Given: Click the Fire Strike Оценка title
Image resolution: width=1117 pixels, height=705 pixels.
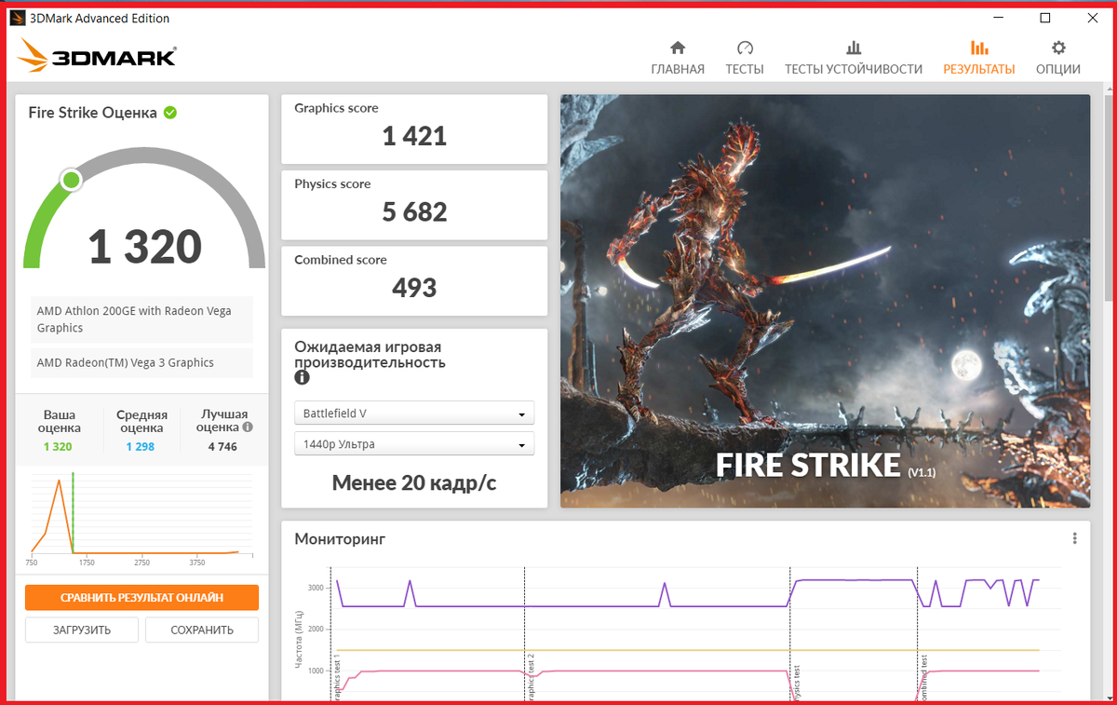Looking at the screenshot, I should (x=93, y=113).
